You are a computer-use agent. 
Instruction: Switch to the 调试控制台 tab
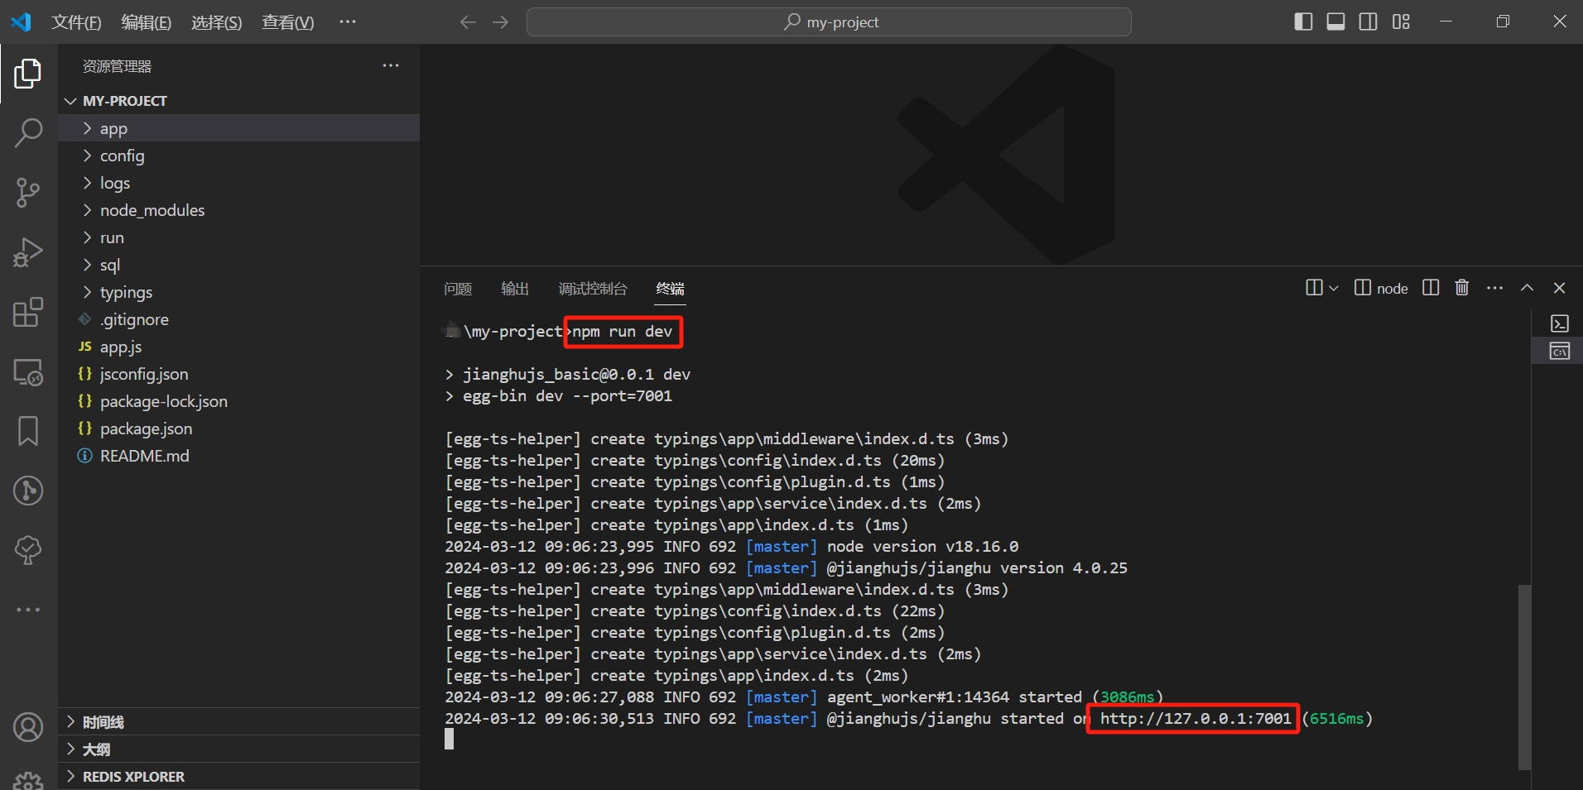tap(592, 289)
